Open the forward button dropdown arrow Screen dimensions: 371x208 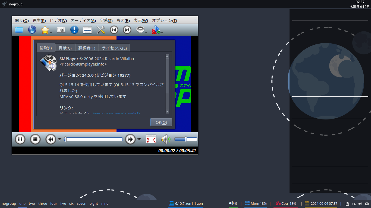coord(139,139)
